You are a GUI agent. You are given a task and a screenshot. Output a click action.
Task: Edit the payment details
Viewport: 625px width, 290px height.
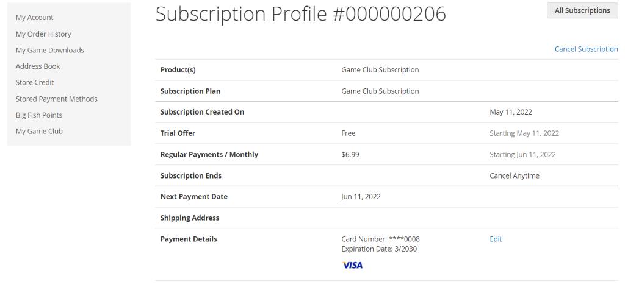pos(496,239)
